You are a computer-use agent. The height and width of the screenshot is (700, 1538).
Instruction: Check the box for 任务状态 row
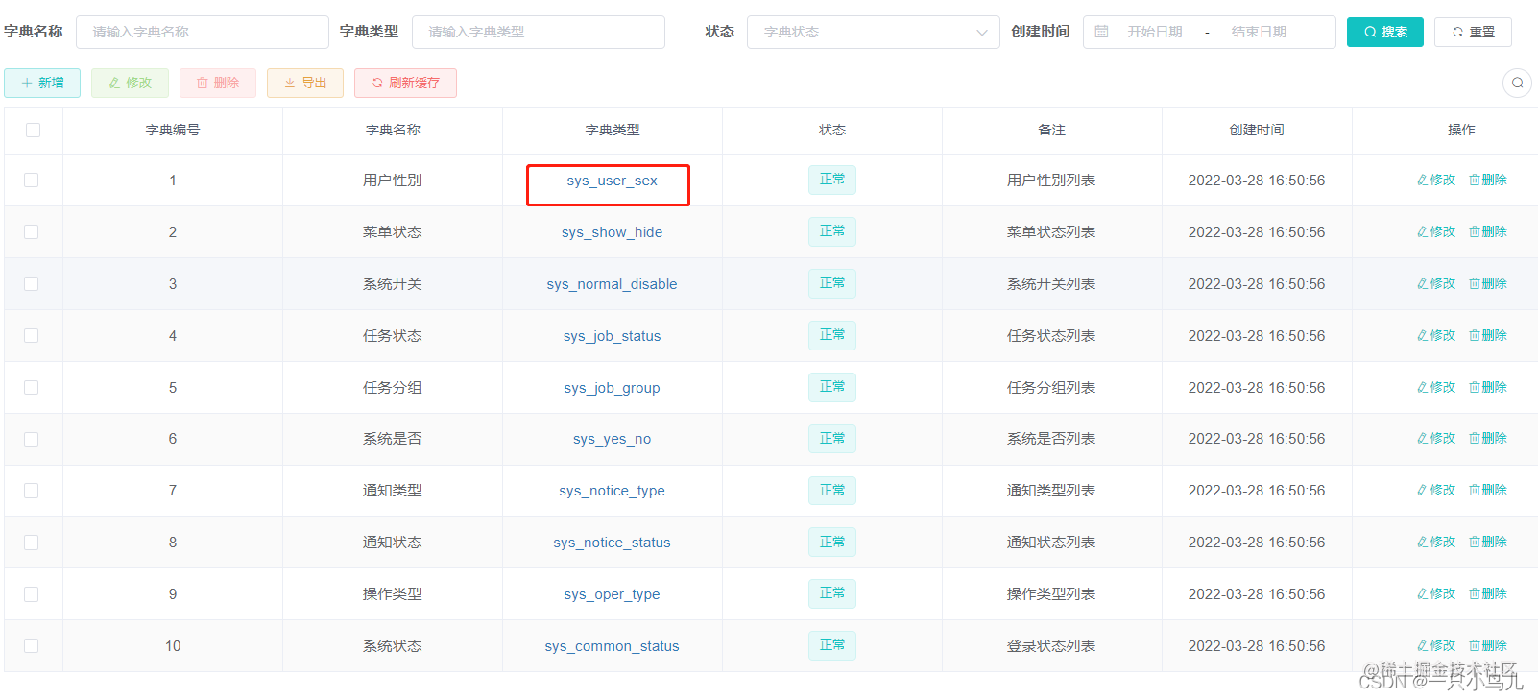click(x=32, y=335)
